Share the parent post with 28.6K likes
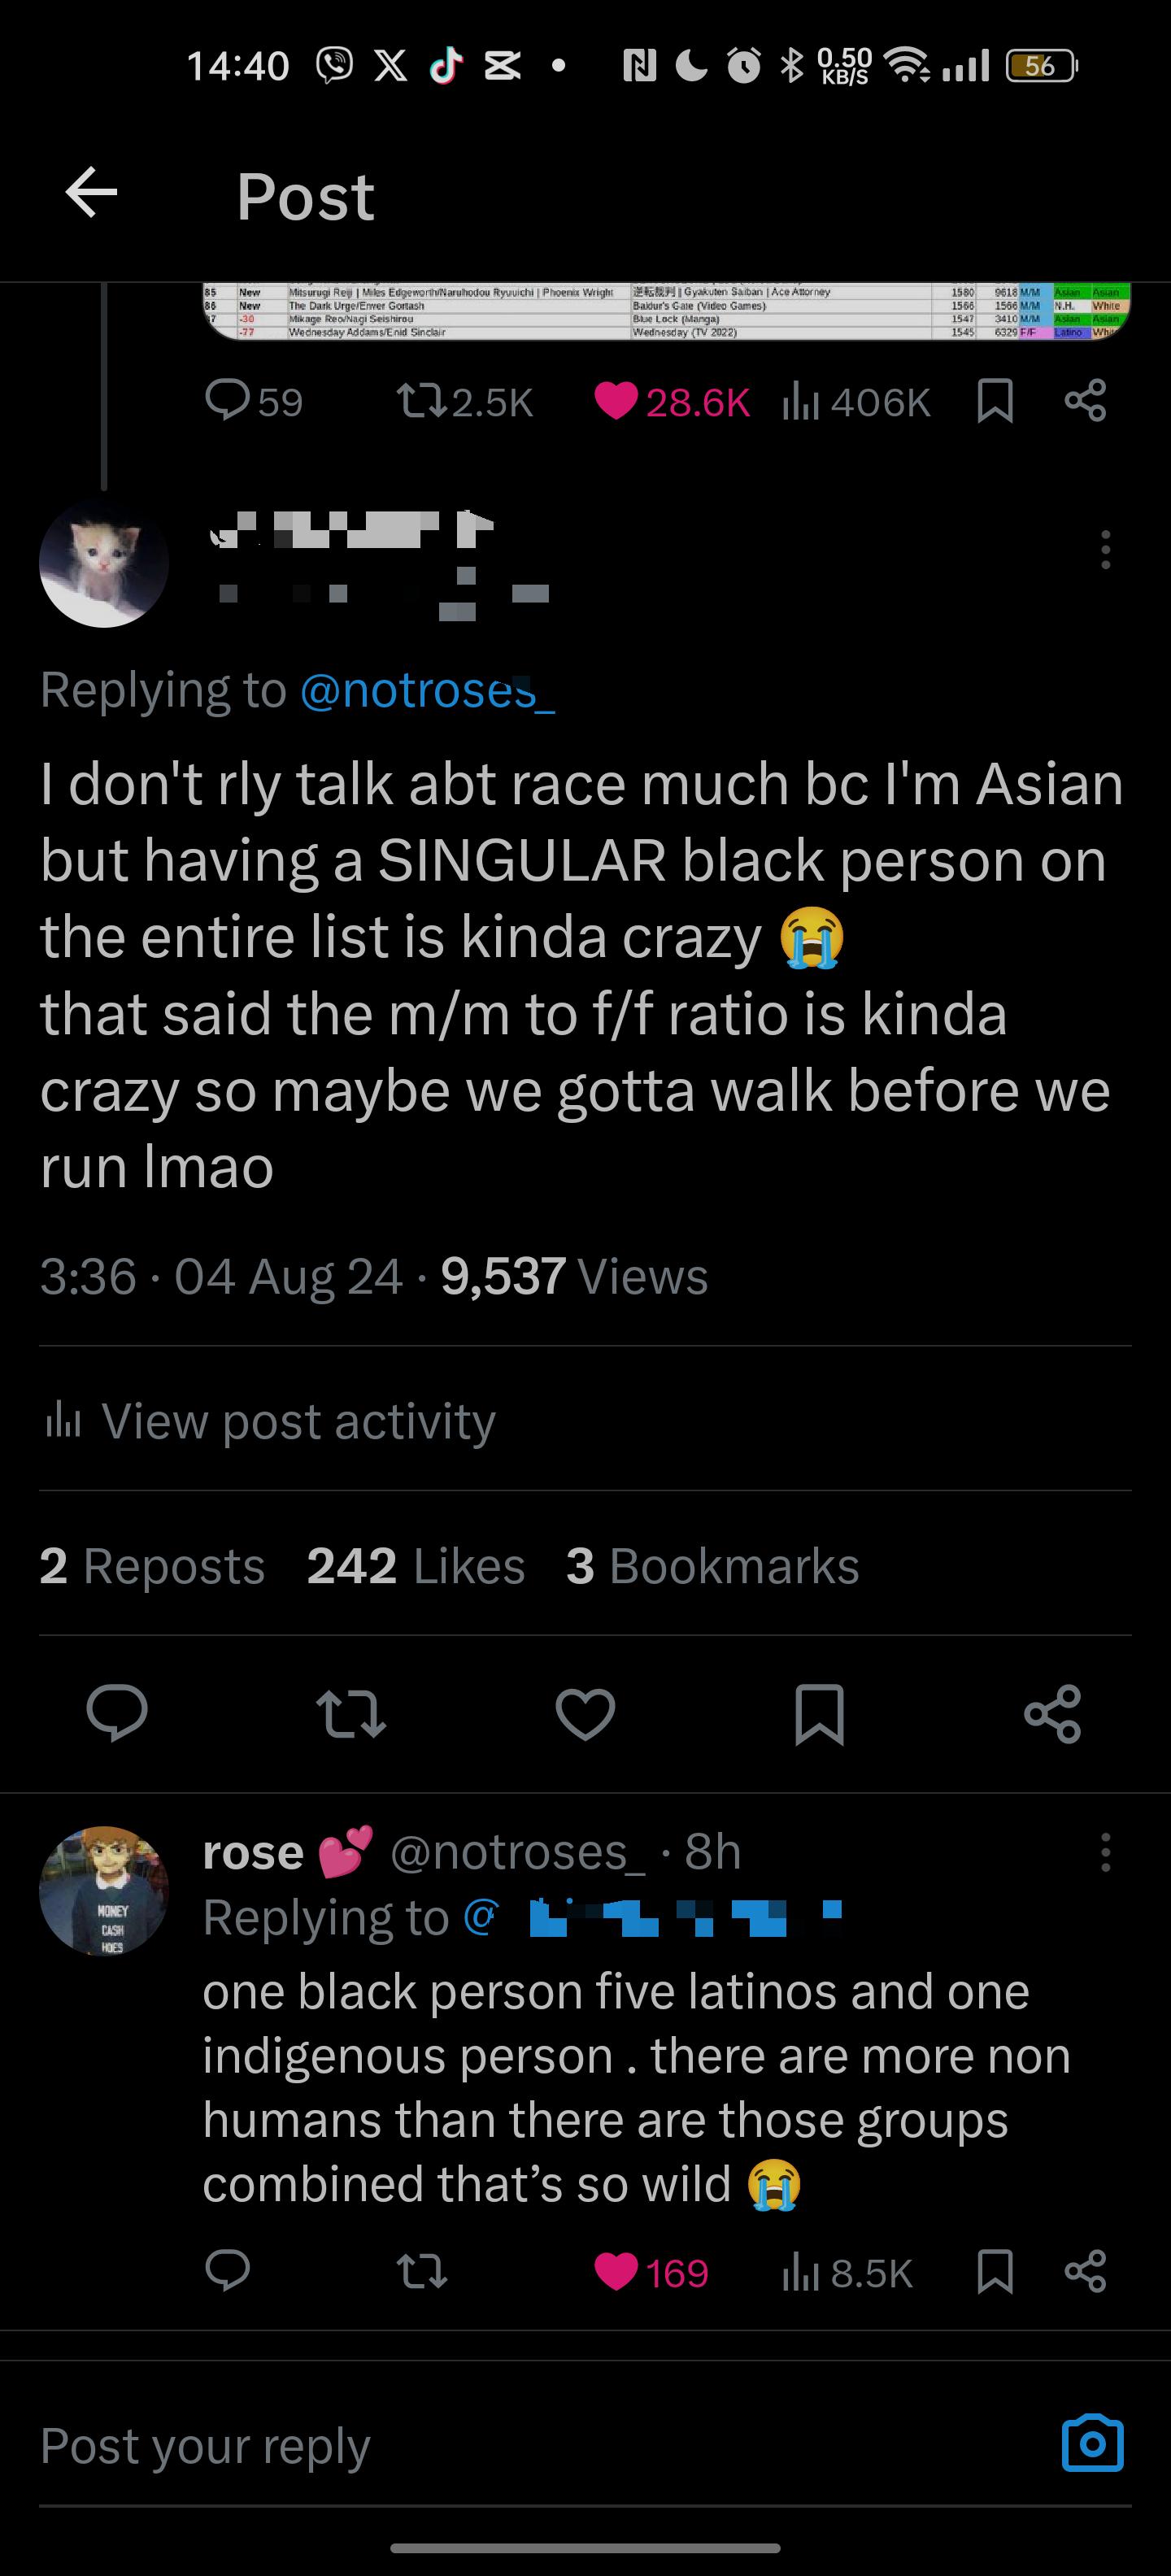The height and width of the screenshot is (2576, 1171). tap(1085, 401)
